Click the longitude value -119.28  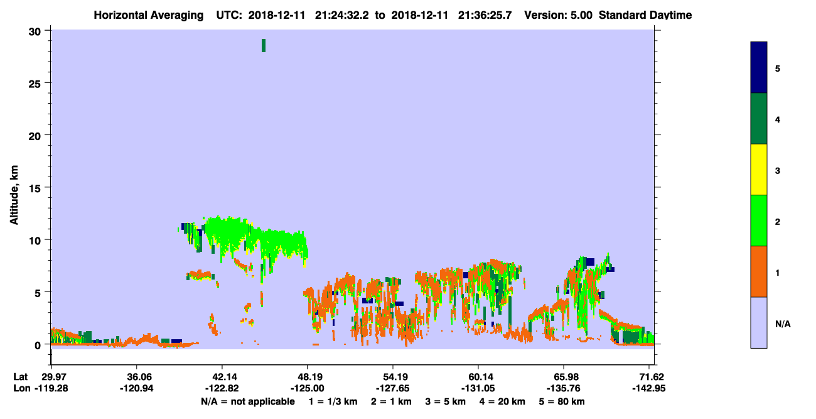tap(51, 388)
